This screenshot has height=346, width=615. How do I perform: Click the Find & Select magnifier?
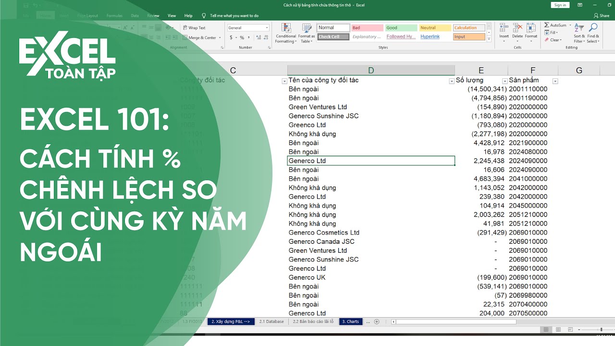(x=593, y=27)
